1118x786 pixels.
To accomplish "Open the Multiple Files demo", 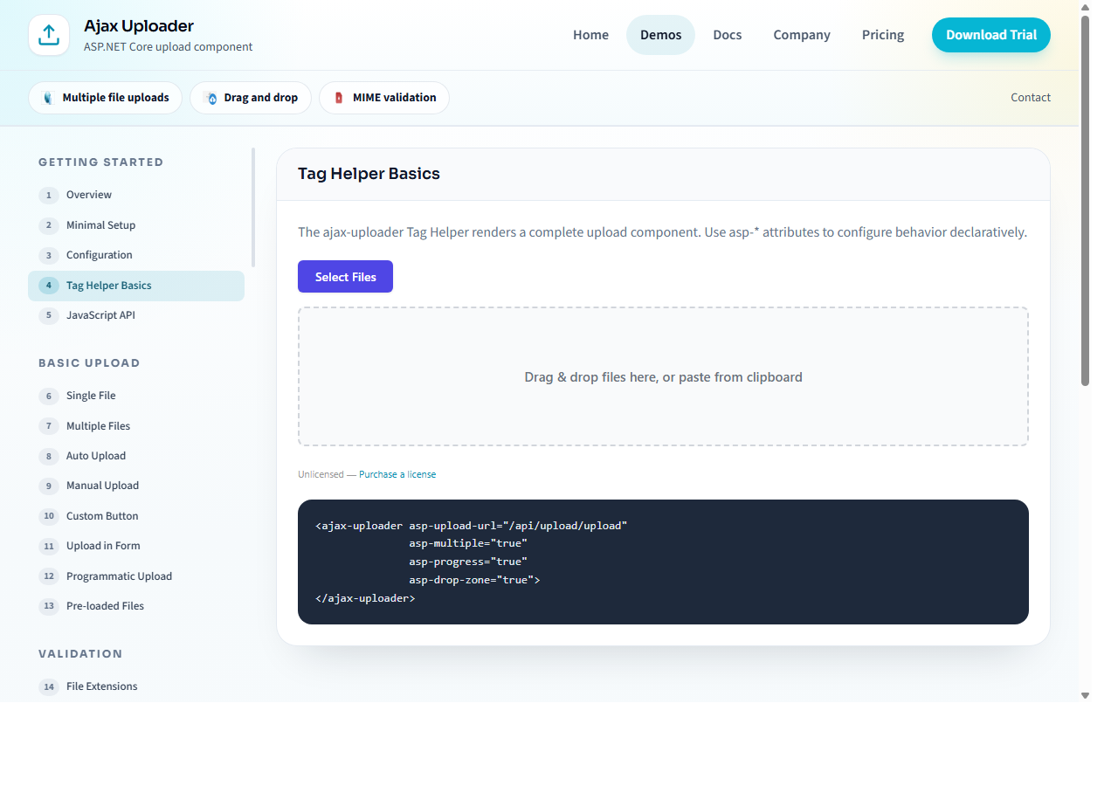I will (136, 426).
